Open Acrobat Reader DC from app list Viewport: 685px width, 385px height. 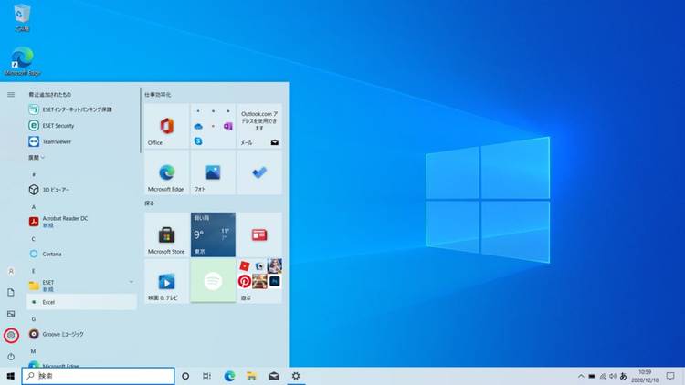click(x=64, y=222)
